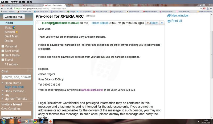The width and height of the screenshot is (213, 124).
Task: Open Cell phone reviews bookmark
Action: [42, 11]
